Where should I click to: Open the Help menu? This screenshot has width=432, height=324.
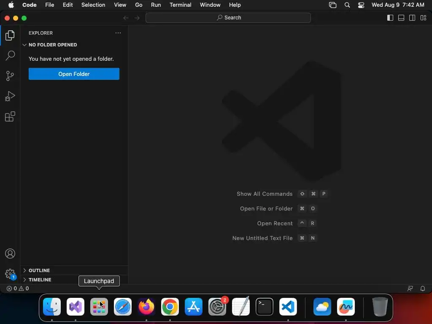pos(235,5)
